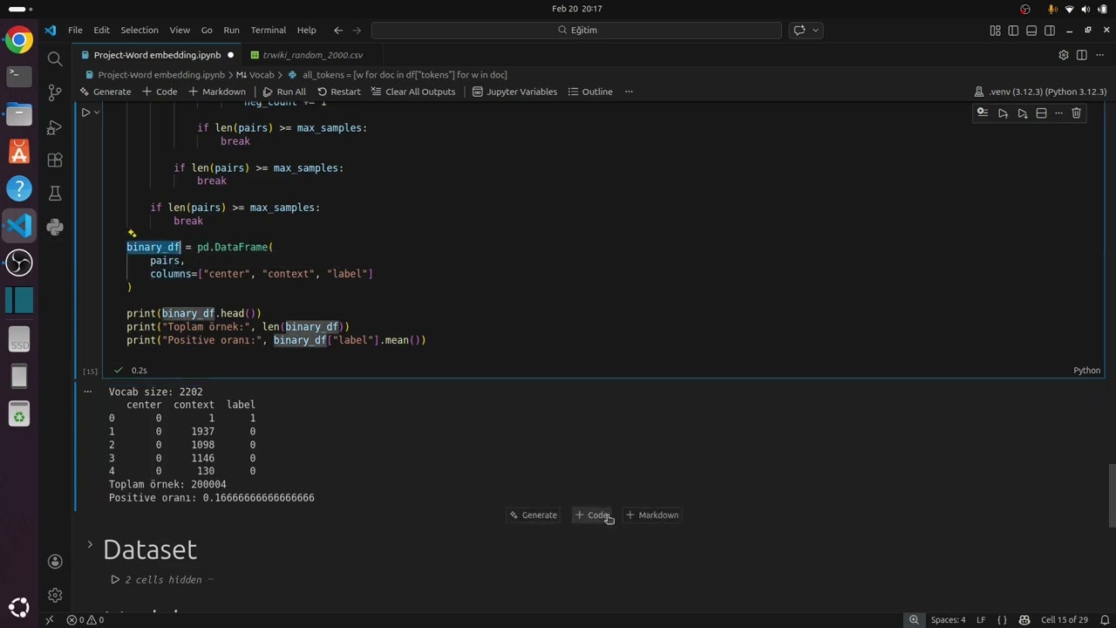Select the .venv Python 3.12.3 kernel
Screen dimensions: 1116x628
point(1040,92)
